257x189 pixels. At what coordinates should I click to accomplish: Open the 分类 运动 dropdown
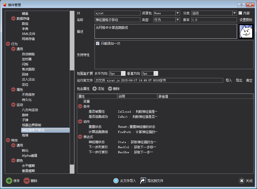[235, 13]
